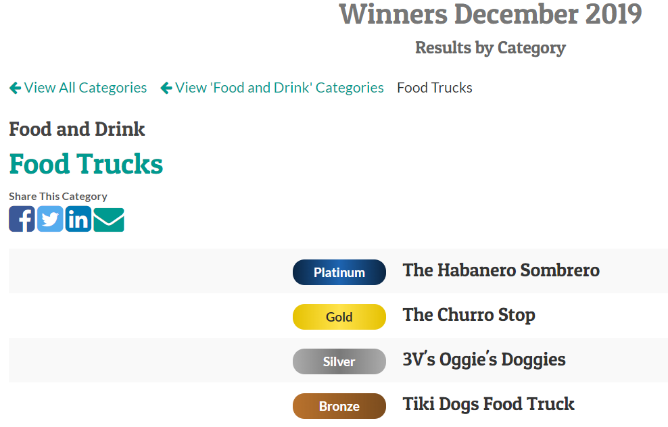Open Tiki Dogs Food Truck winner entry

click(489, 404)
